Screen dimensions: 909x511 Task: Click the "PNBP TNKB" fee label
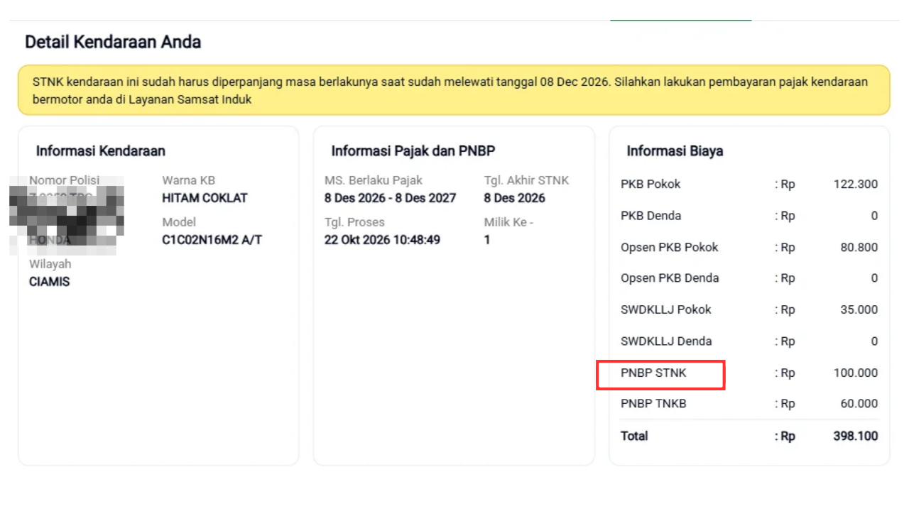click(x=653, y=404)
